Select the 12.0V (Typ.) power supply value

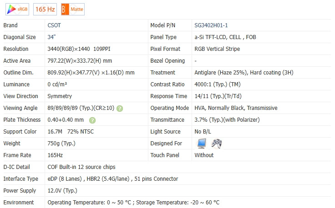tap(62, 191)
